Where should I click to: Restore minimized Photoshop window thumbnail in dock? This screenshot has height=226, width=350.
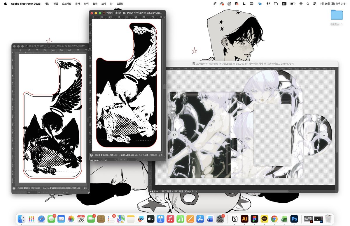(318, 219)
